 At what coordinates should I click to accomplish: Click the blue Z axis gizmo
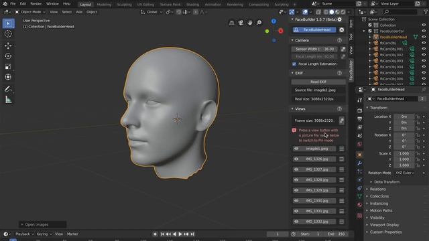tap(273, 21)
